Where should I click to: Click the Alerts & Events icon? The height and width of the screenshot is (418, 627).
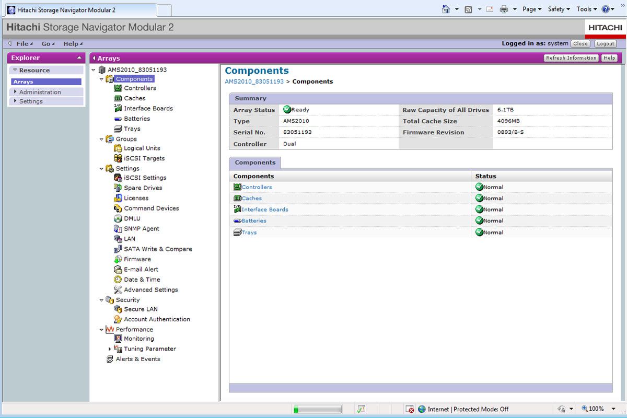click(x=110, y=359)
